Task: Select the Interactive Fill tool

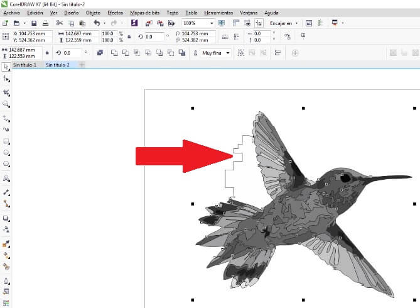Action: click(6, 255)
